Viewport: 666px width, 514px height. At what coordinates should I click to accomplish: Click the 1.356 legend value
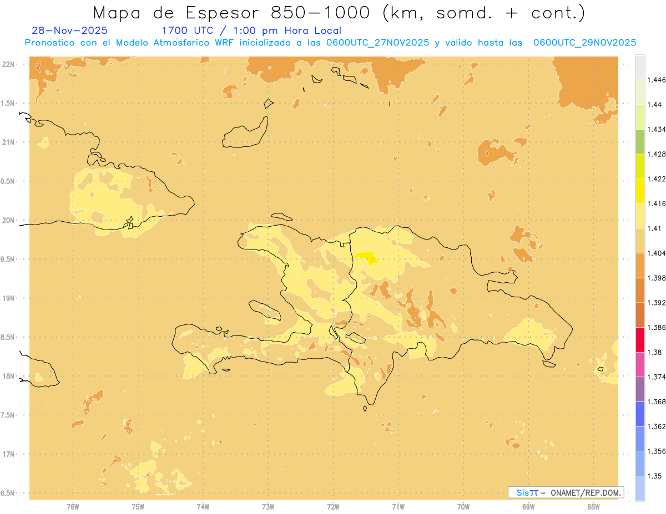point(657,451)
